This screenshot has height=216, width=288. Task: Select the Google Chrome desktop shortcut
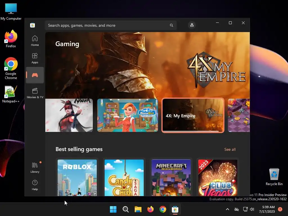tap(11, 68)
